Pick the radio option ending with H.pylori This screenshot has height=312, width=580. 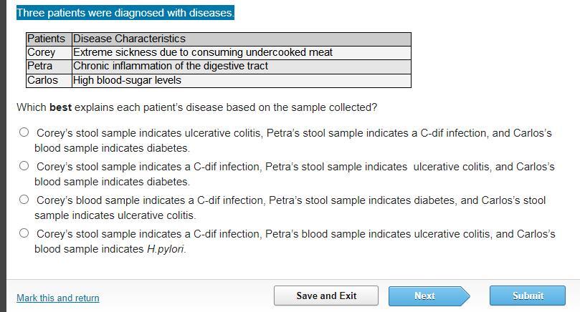[24, 233]
